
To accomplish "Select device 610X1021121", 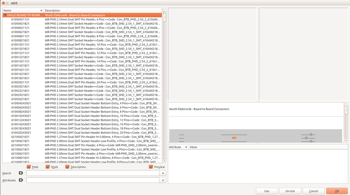I will [82, 45].
